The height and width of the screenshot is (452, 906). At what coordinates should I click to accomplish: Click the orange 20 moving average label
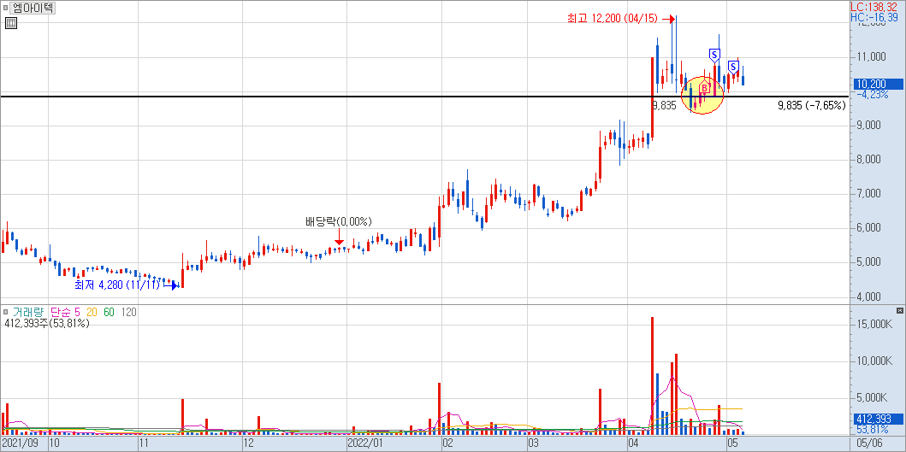(x=92, y=313)
